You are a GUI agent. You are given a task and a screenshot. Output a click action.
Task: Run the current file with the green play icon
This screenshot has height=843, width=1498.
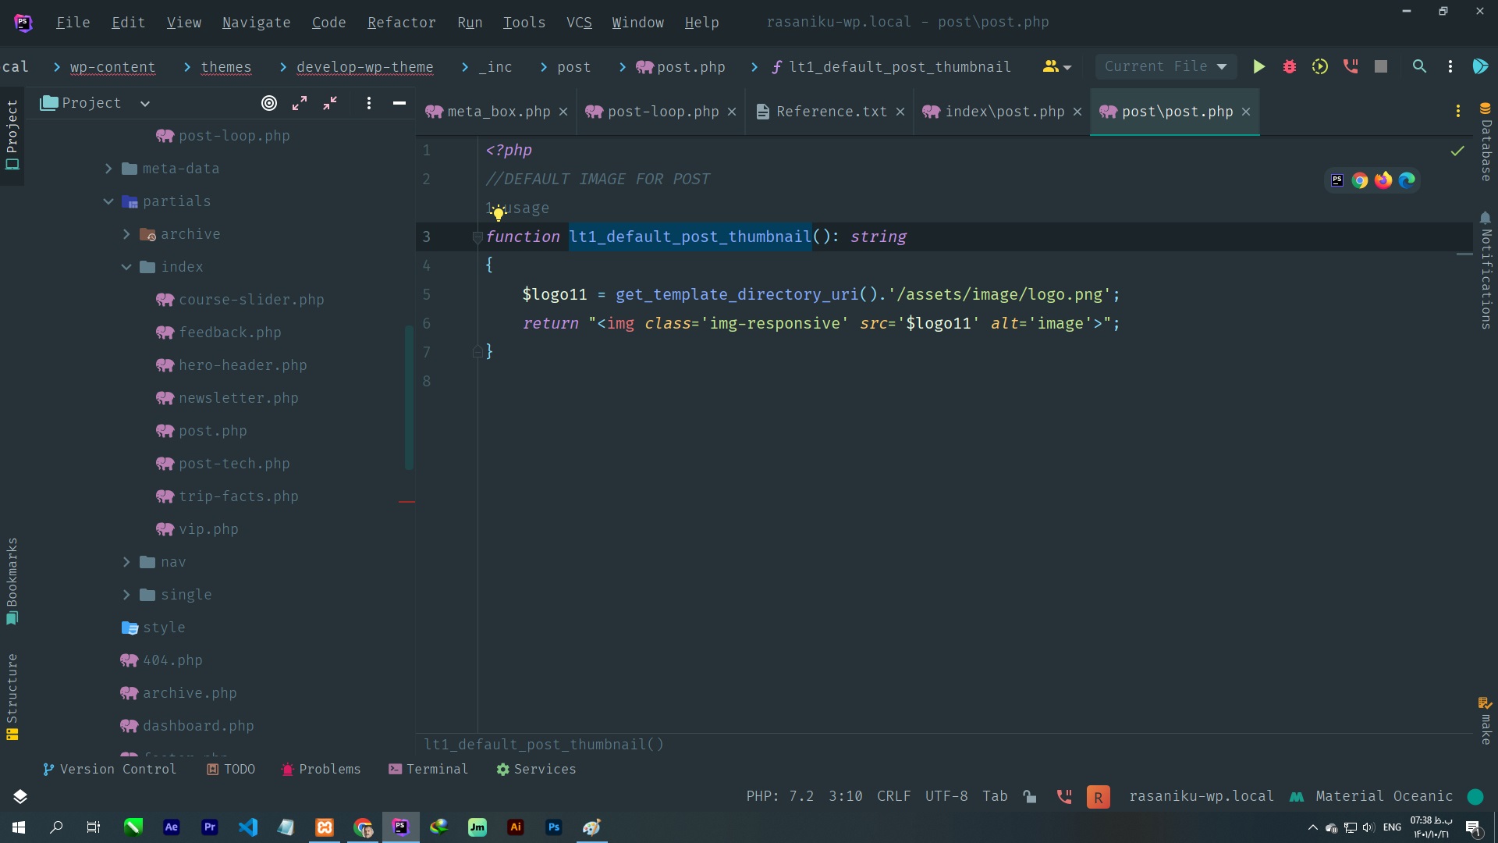1258,67
